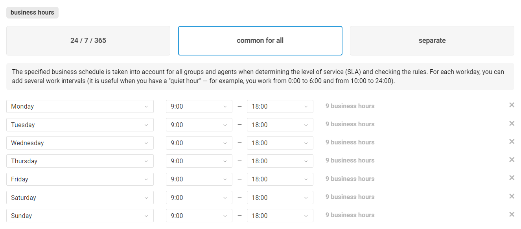This screenshot has width=521, height=229.
Task: Remove the Sunday business hours row
Action: 512,214
